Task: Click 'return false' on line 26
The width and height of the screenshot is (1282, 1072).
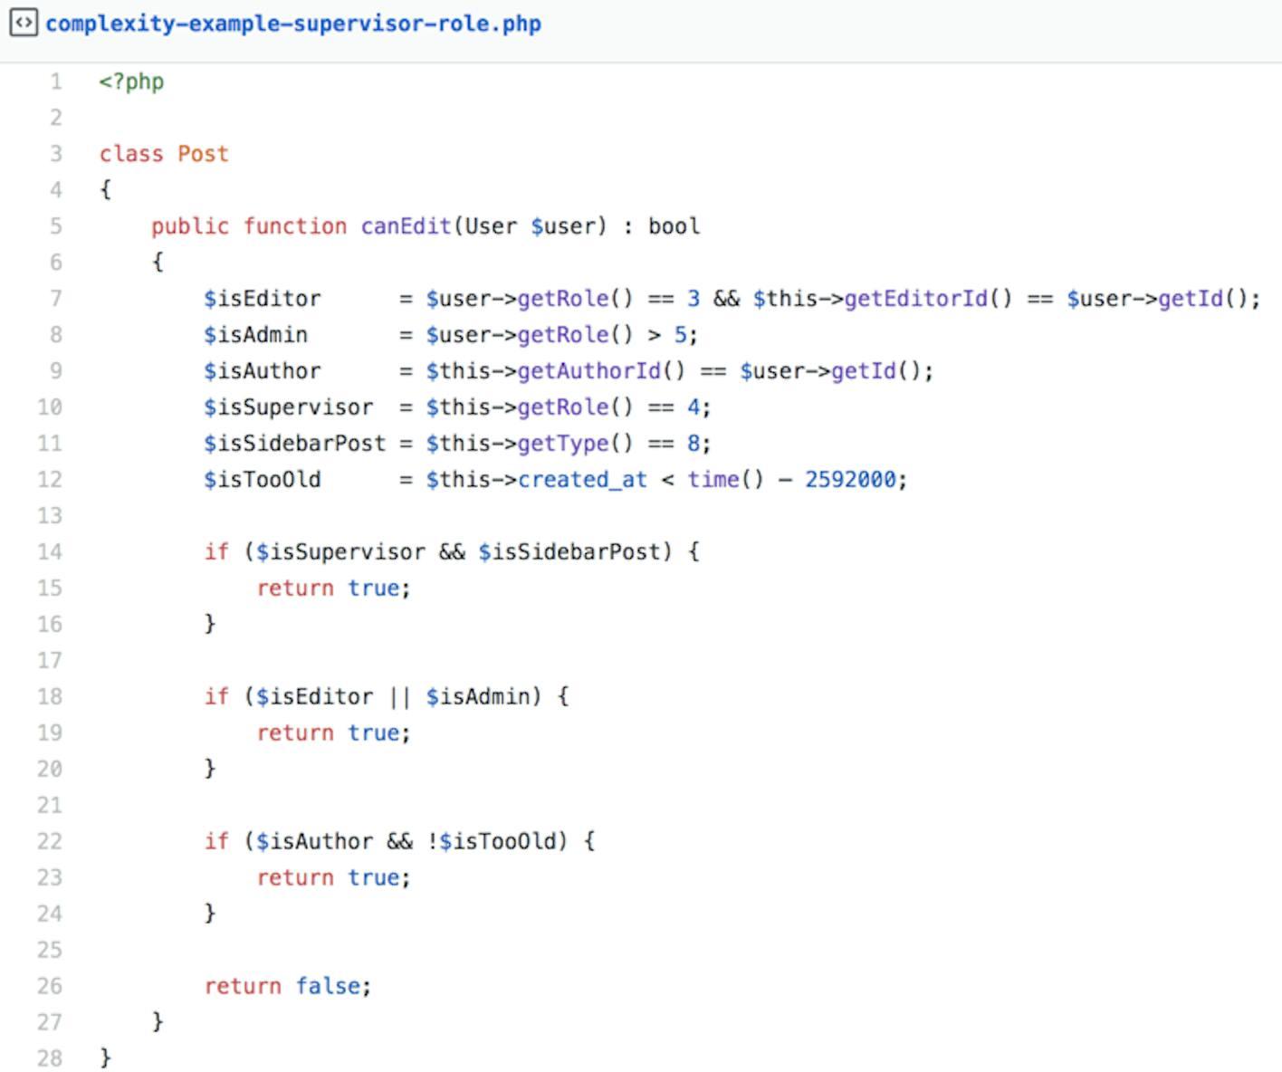Action: click(x=282, y=986)
